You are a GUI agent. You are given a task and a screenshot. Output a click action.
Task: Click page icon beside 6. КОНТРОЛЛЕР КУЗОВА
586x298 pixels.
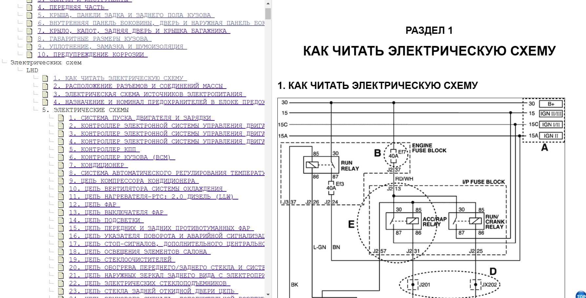tap(61, 157)
